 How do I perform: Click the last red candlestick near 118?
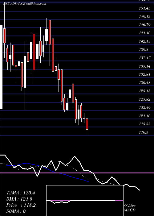pyautogui.click(x=87, y=124)
